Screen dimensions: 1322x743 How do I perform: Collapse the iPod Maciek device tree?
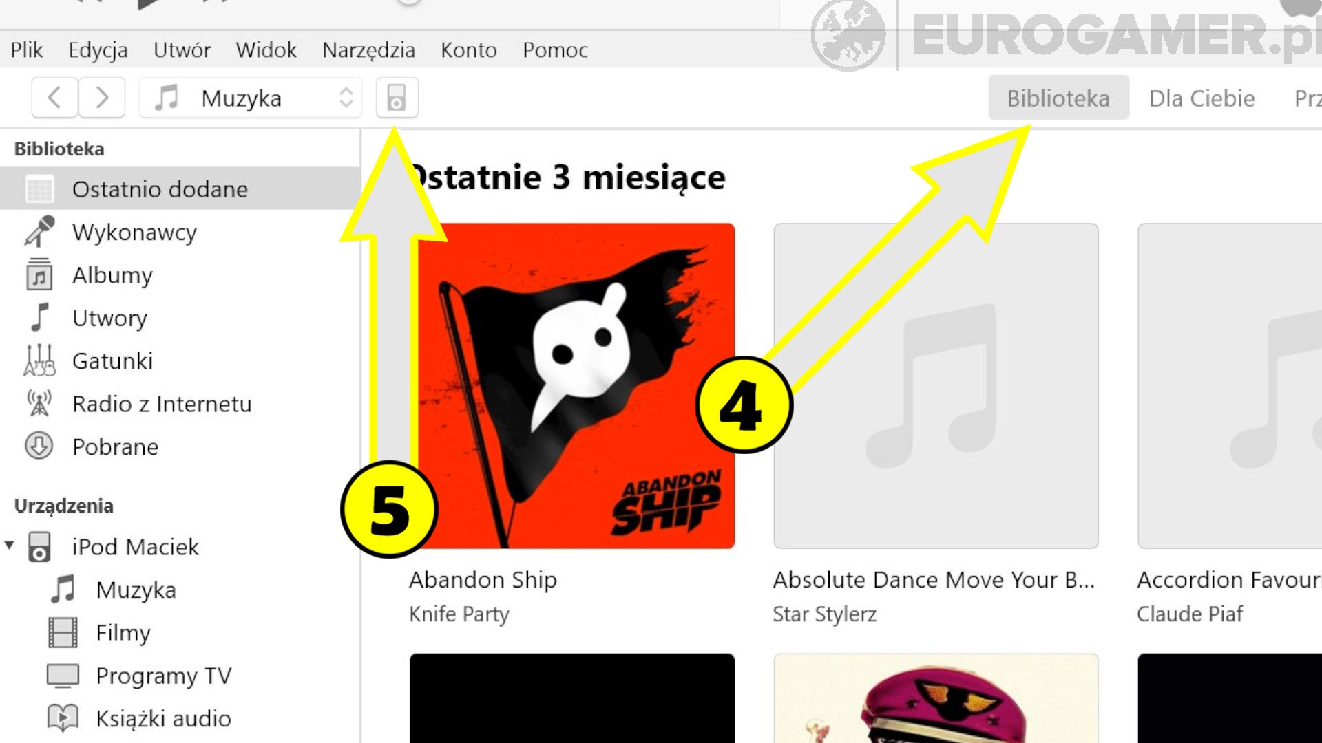(x=9, y=546)
